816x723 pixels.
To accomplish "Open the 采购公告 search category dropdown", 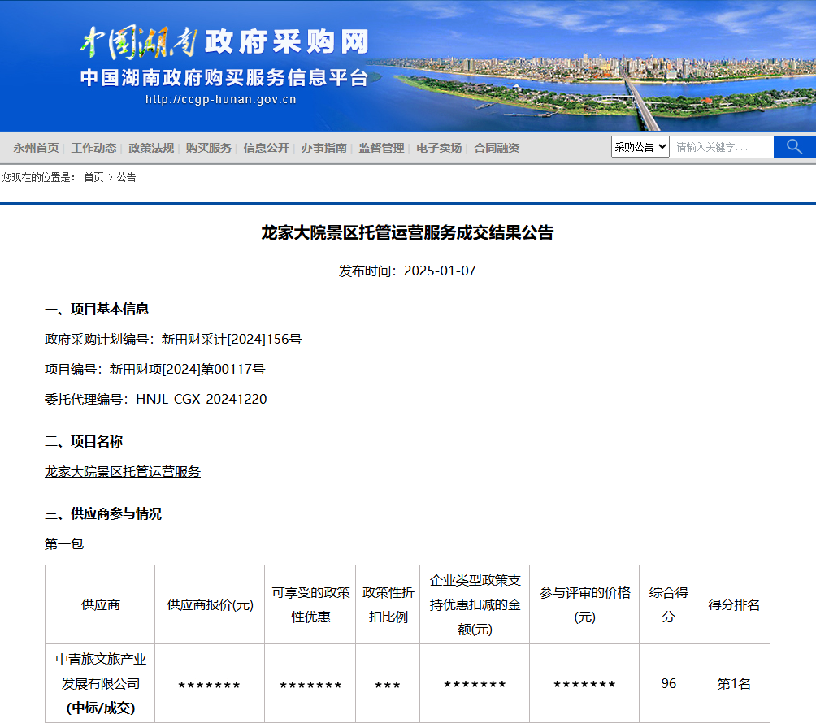I will click(x=640, y=147).
